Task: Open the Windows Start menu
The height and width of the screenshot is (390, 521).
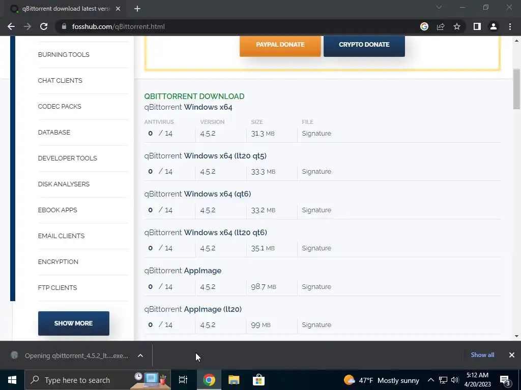Action: 12,380
